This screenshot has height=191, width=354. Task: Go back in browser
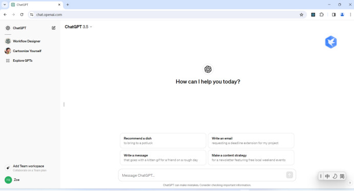point(5,15)
